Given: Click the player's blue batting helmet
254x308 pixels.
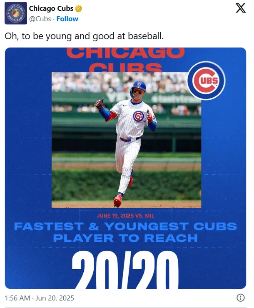Looking at the screenshot, I should point(138,87).
